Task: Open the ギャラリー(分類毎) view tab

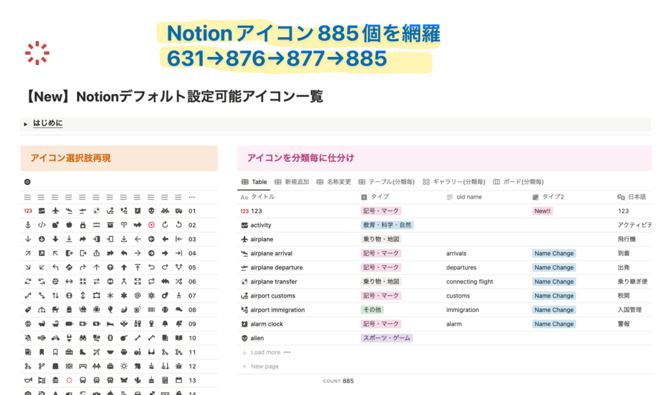Action: [454, 182]
